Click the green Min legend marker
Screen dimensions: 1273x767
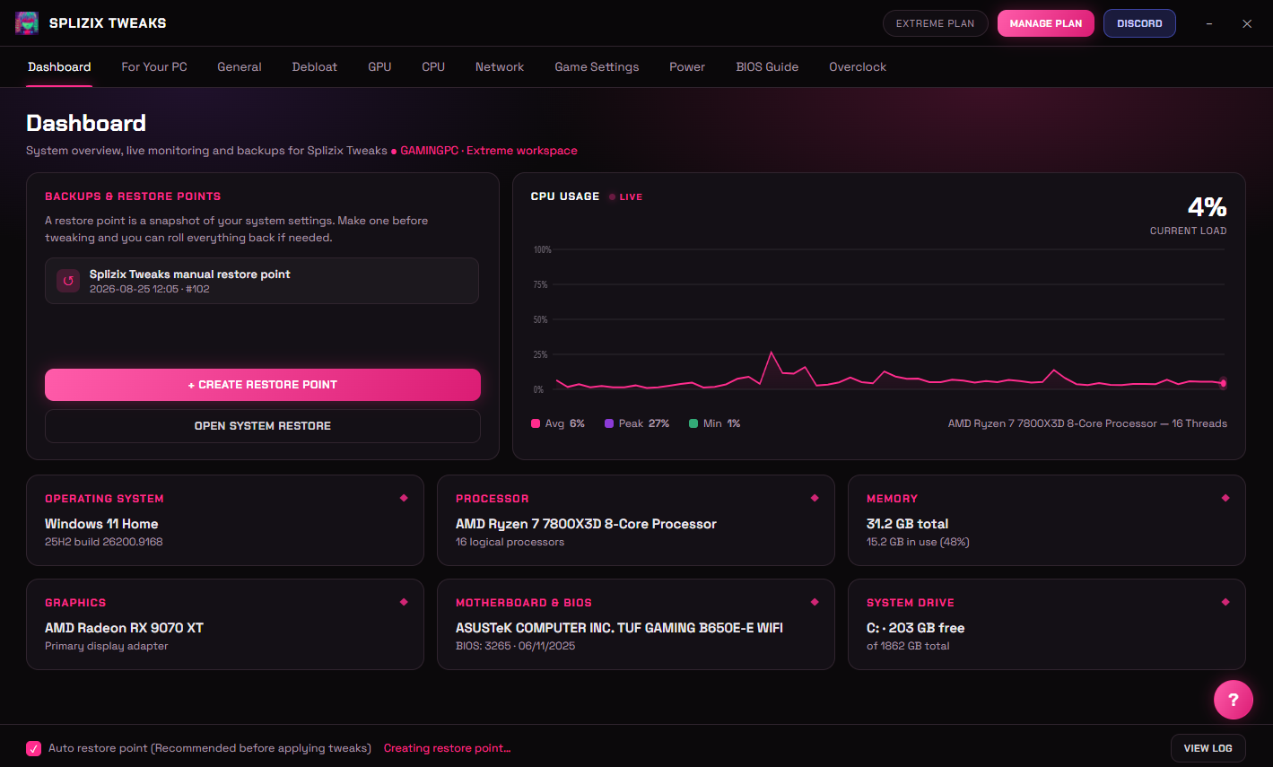[693, 423]
